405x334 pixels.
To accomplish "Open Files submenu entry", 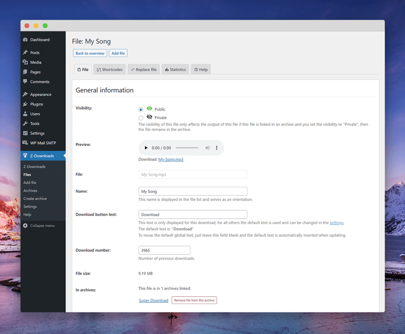I will (x=27, y=174).
